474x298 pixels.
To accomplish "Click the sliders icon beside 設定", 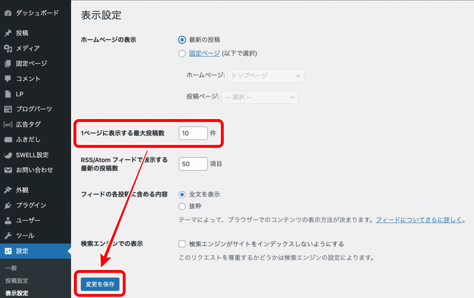I will [8, 251].
